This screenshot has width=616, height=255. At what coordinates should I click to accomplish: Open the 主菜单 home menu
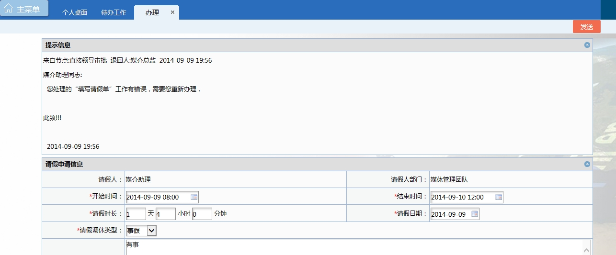pyautogui.click(x=24, y=9)
